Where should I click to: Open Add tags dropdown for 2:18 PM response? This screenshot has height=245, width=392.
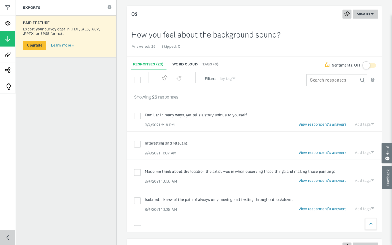click(x=364, y=124)
